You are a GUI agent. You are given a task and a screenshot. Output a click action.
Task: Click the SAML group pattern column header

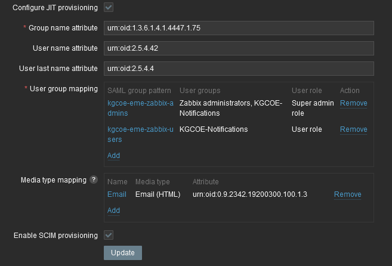tap(139, 91)
